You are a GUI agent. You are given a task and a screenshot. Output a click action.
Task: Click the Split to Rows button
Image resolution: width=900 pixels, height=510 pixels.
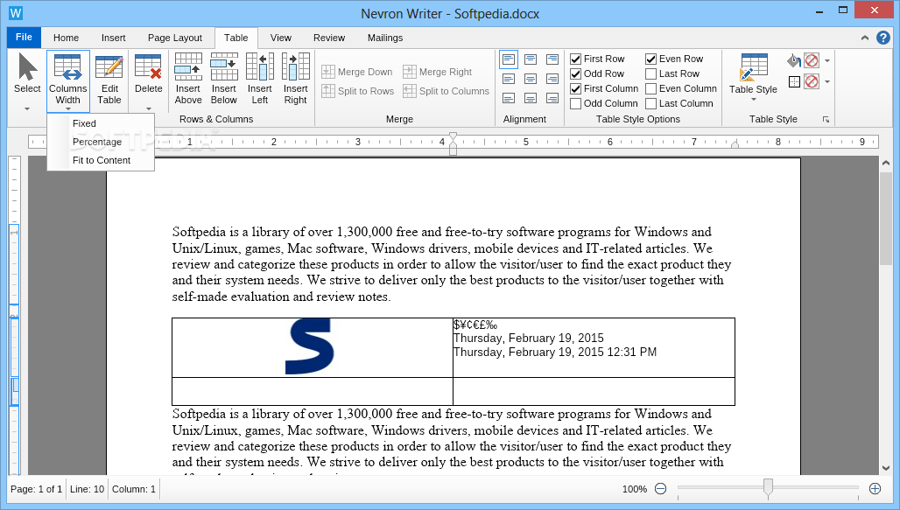[x=357, y=91]
